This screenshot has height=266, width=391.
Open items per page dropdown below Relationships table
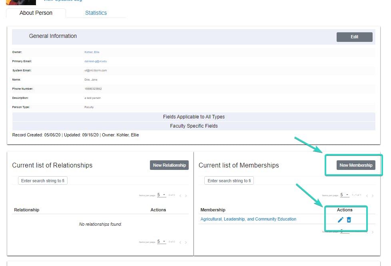tap(162, 242)
